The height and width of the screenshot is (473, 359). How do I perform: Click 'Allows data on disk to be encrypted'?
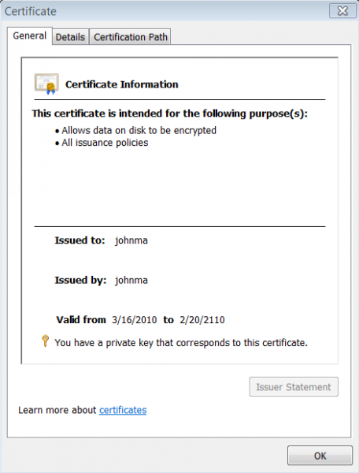pyautogui.click(x=139, y=131)
